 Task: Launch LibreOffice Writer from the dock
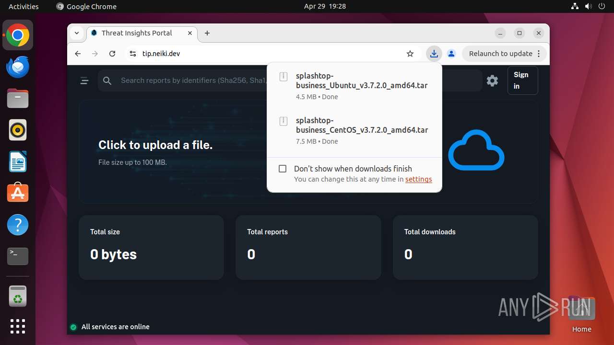pos(18,161)
